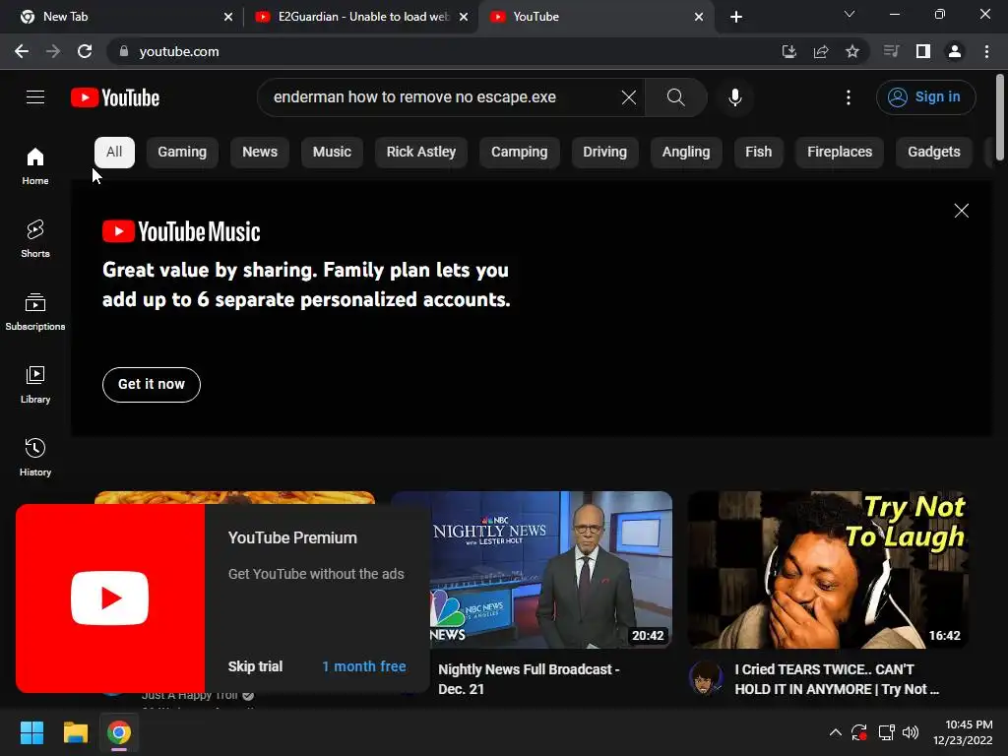1008x756 pixels.
Task: Open Subscriptions in sidebar
Action: pos(35,311)
